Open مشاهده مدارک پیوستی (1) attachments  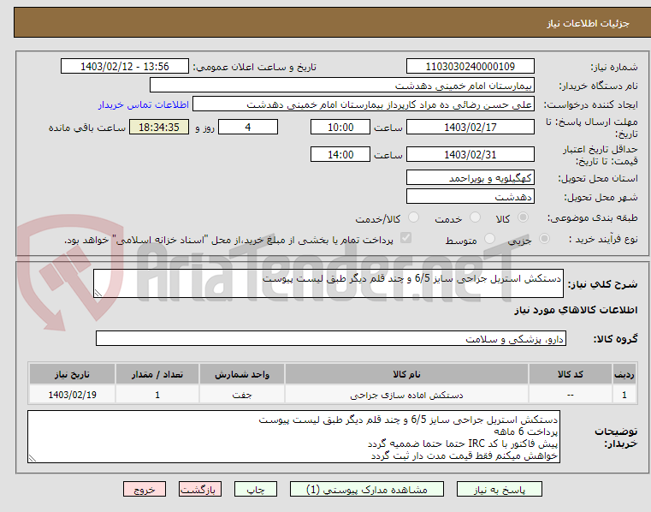(367, 489)
